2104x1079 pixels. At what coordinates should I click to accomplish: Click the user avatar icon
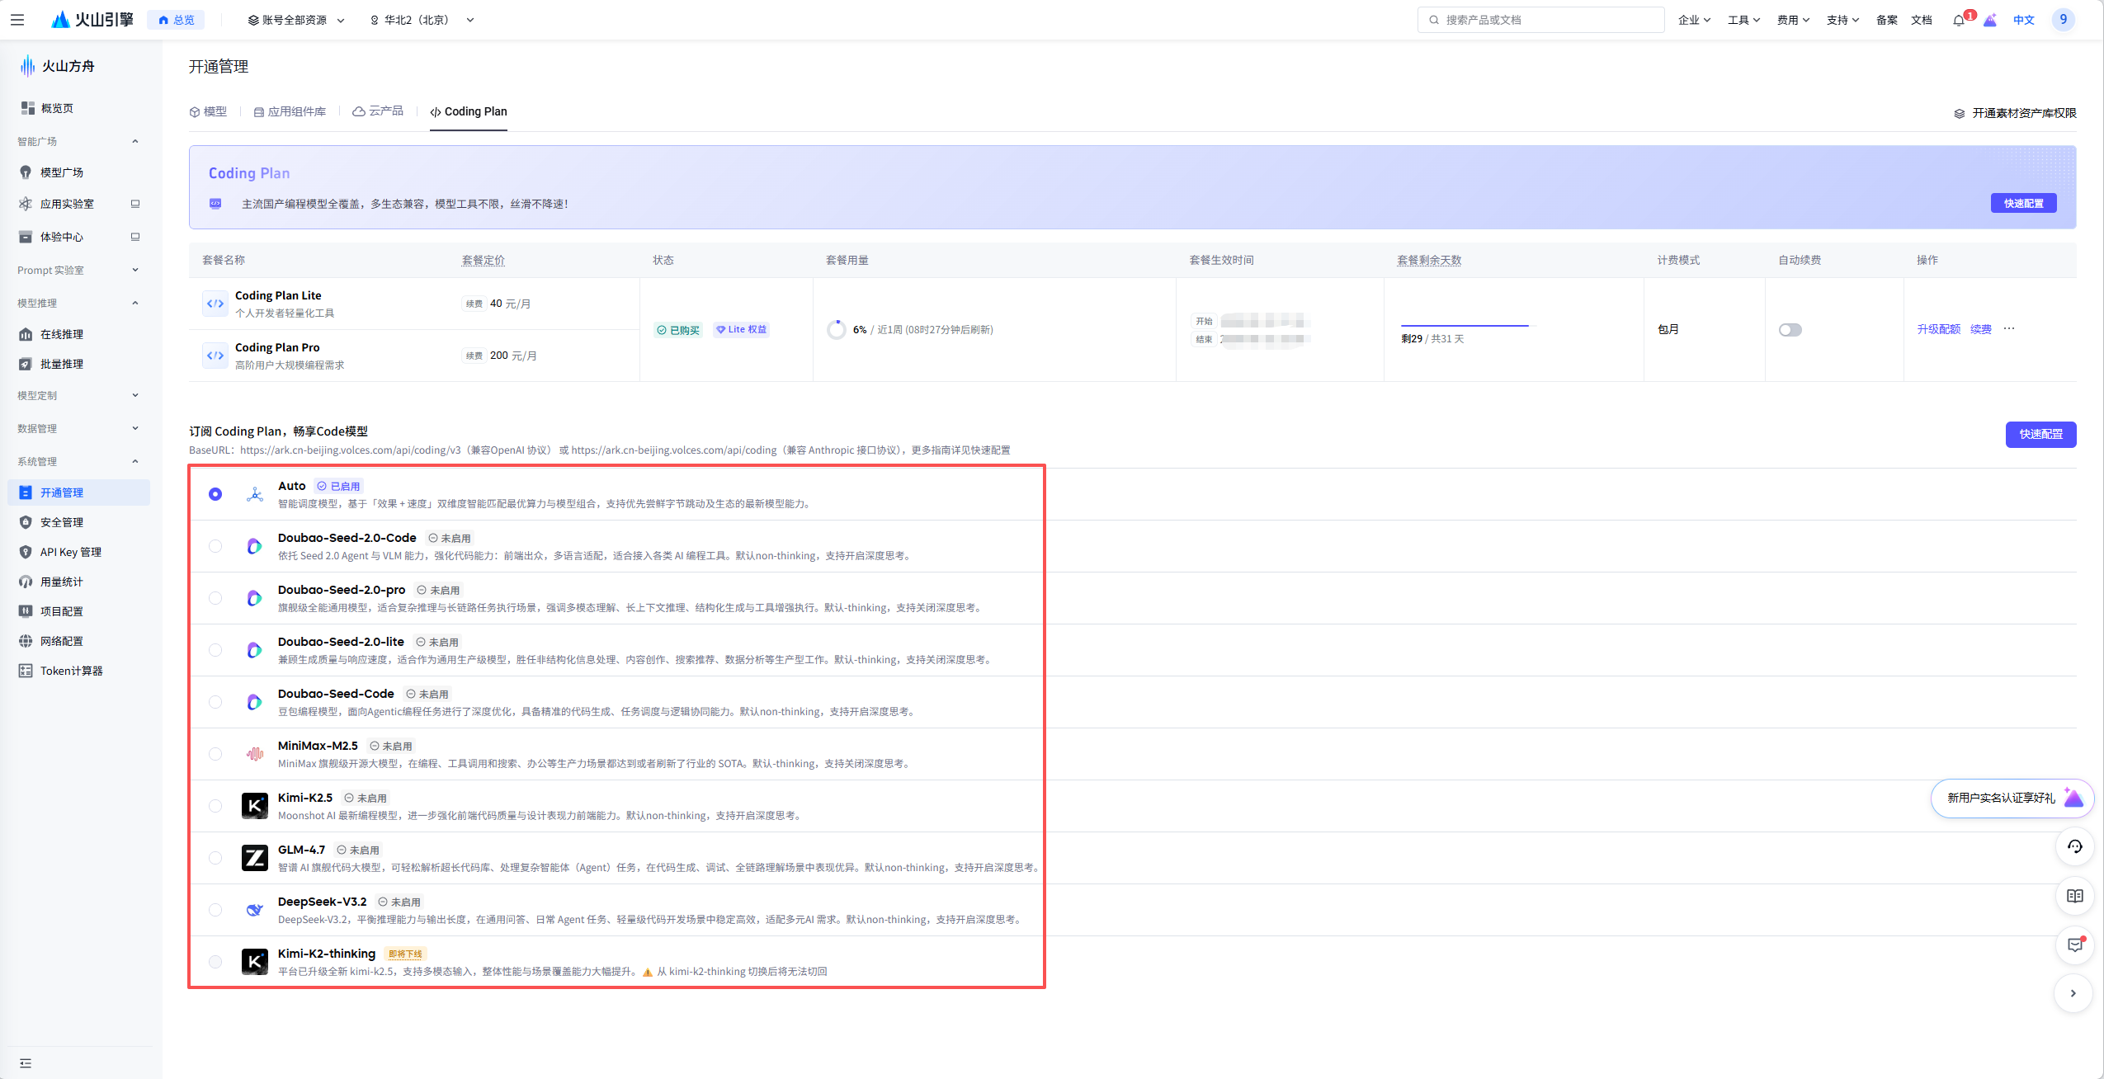(2063, 20)
